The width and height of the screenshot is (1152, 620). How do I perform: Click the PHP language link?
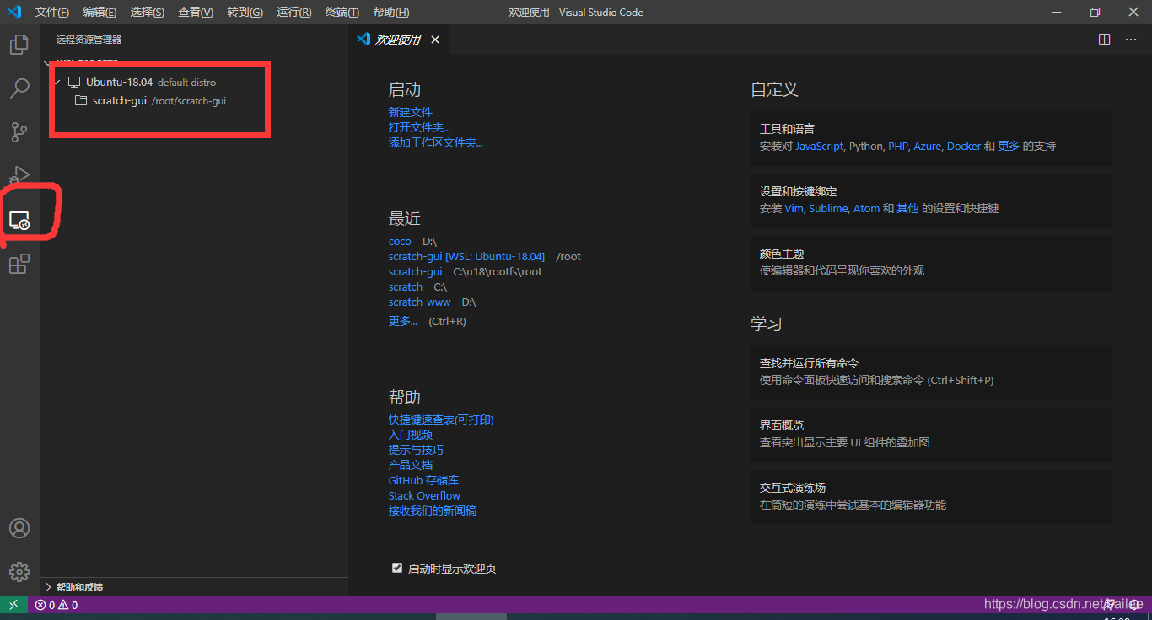point(898,146)
